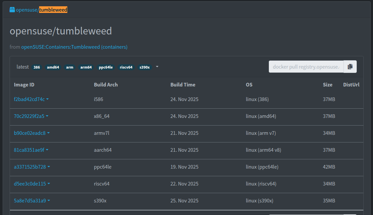Select the amd64 architecture badge
This screenshot has width=373, height=215.
53,67
